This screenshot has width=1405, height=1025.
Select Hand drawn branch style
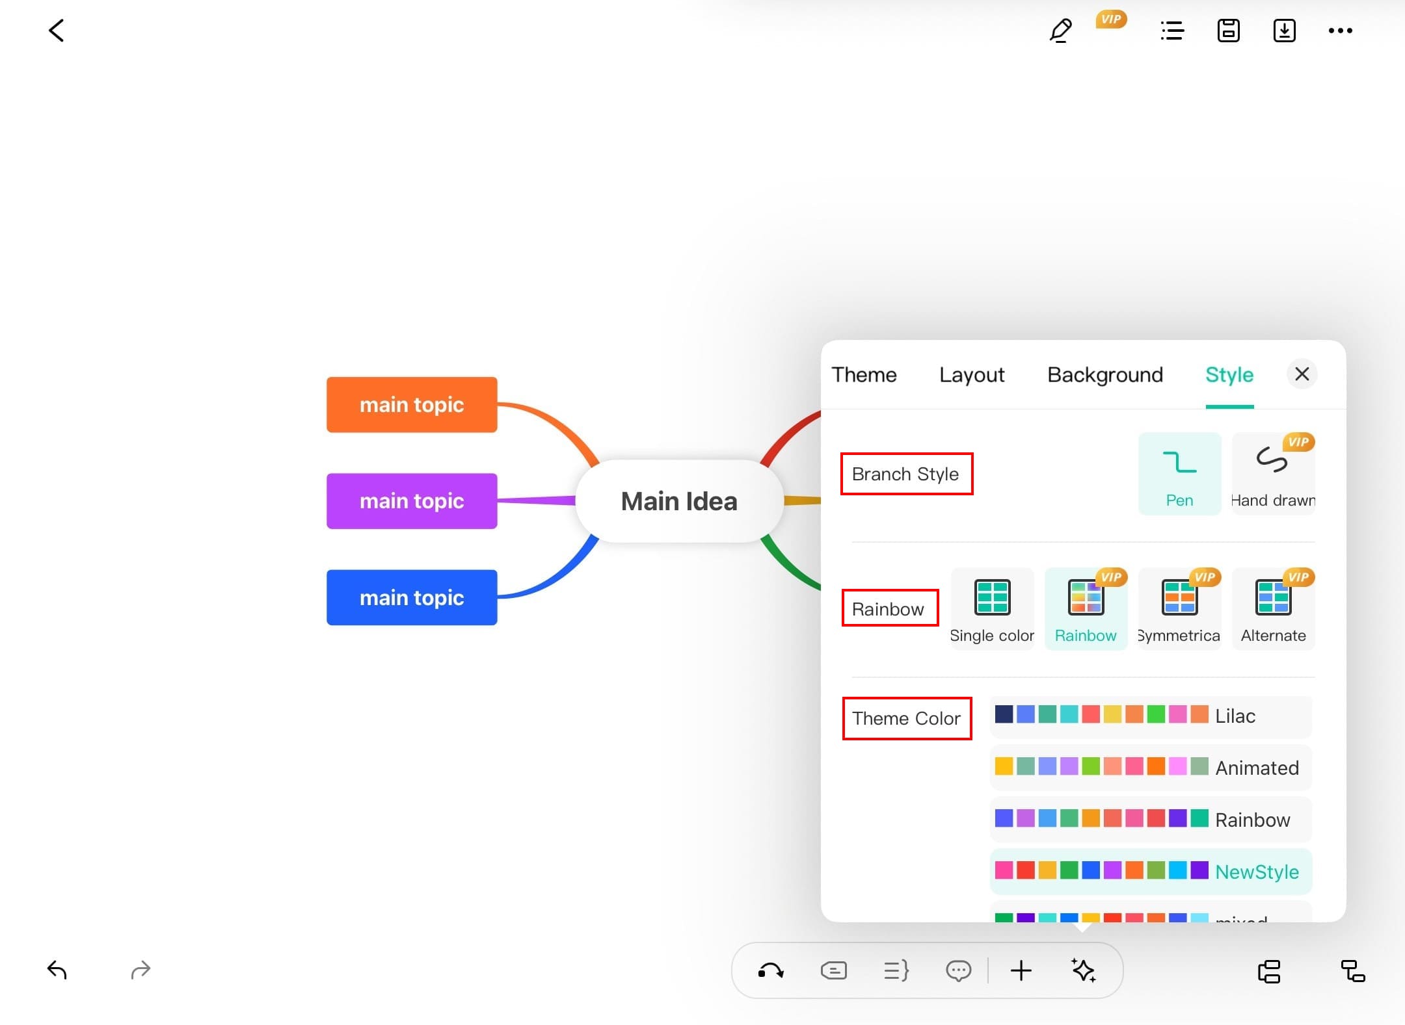coord(1273,474)
